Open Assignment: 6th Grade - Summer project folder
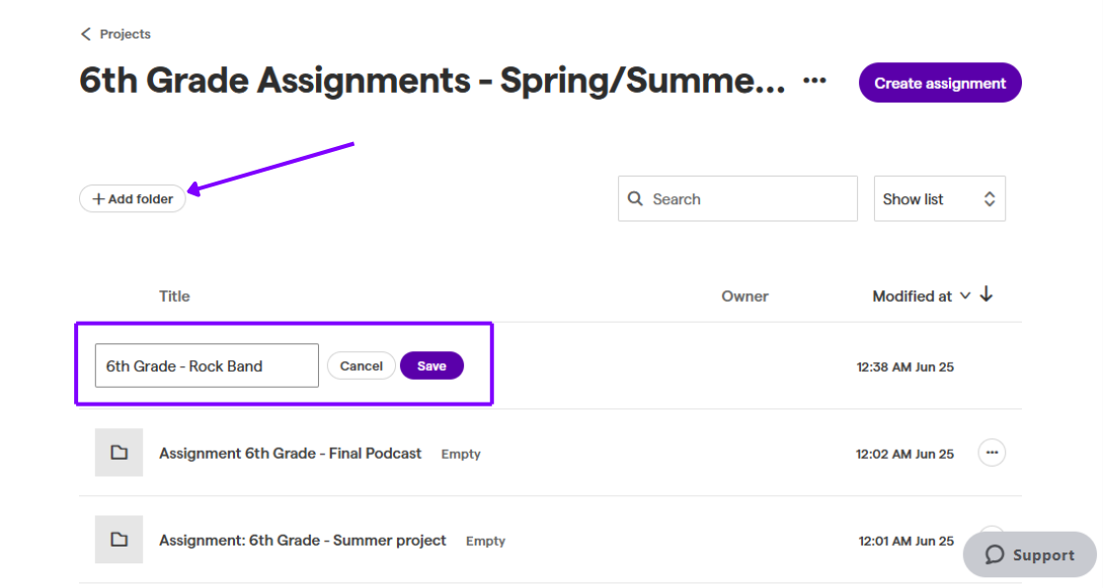 pyautogui.click(x=302, y=541)
